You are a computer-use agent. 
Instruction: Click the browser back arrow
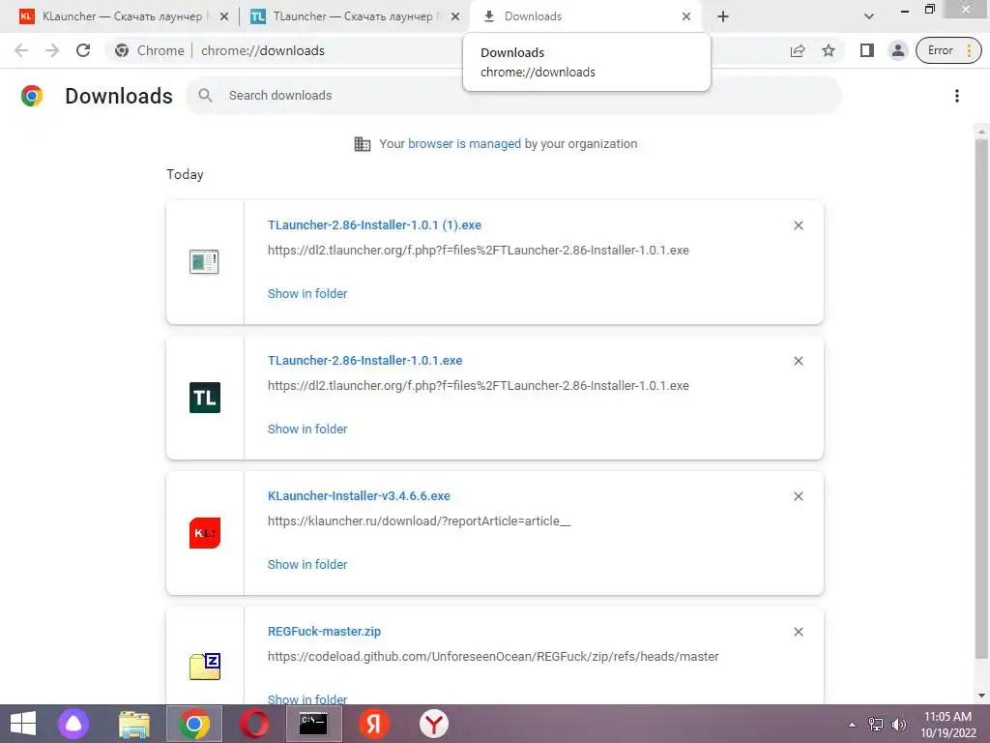[x=21, y=50]
